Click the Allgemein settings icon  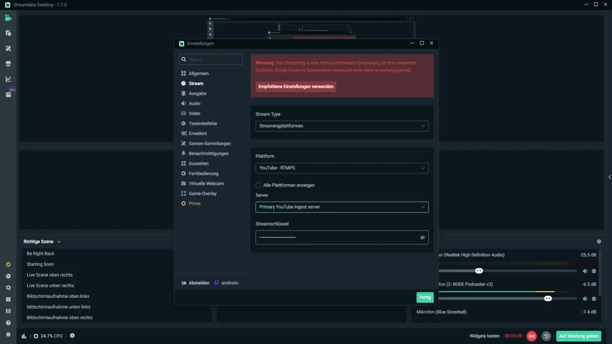183,73
